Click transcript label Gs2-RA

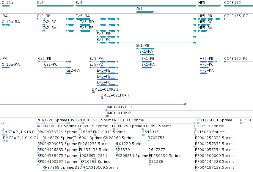tap(50, 28)
